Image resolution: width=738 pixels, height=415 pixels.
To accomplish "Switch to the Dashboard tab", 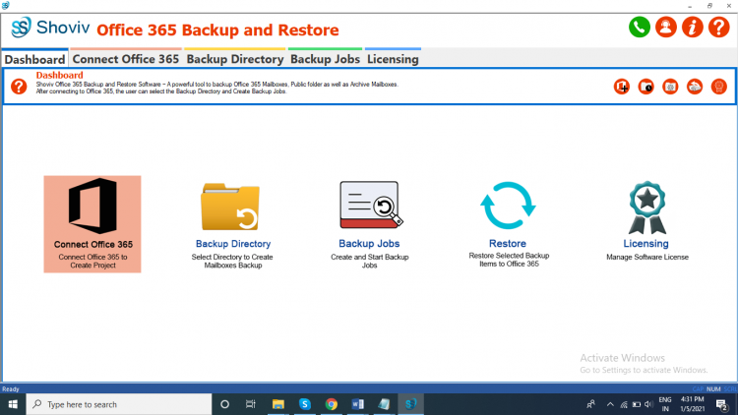I will (34, 59).
